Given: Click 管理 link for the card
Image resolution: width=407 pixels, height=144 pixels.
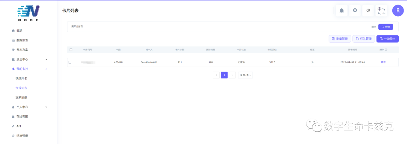Looking at the screenshot, I should click(383, 62).
